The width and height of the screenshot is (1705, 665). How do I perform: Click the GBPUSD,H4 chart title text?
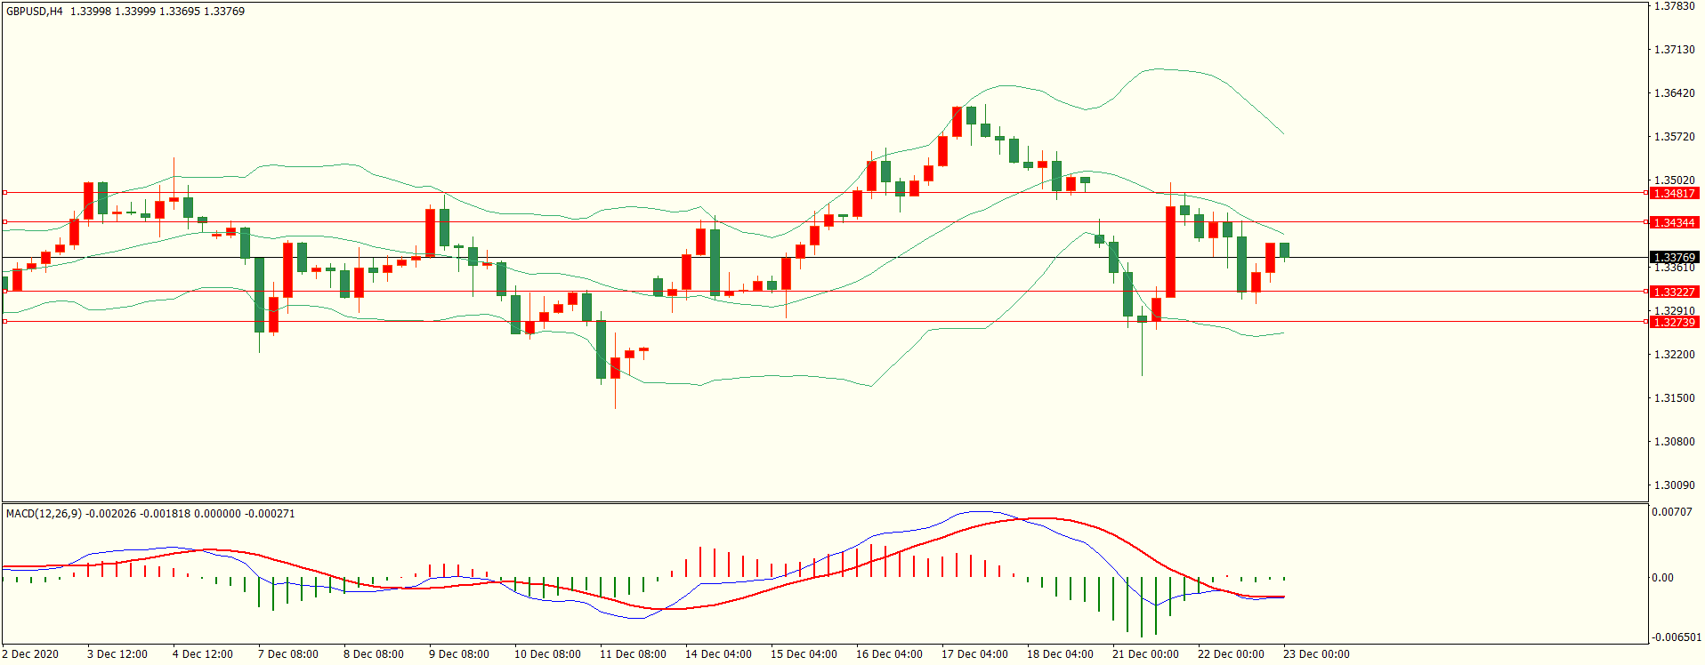[x=35, y=12]
